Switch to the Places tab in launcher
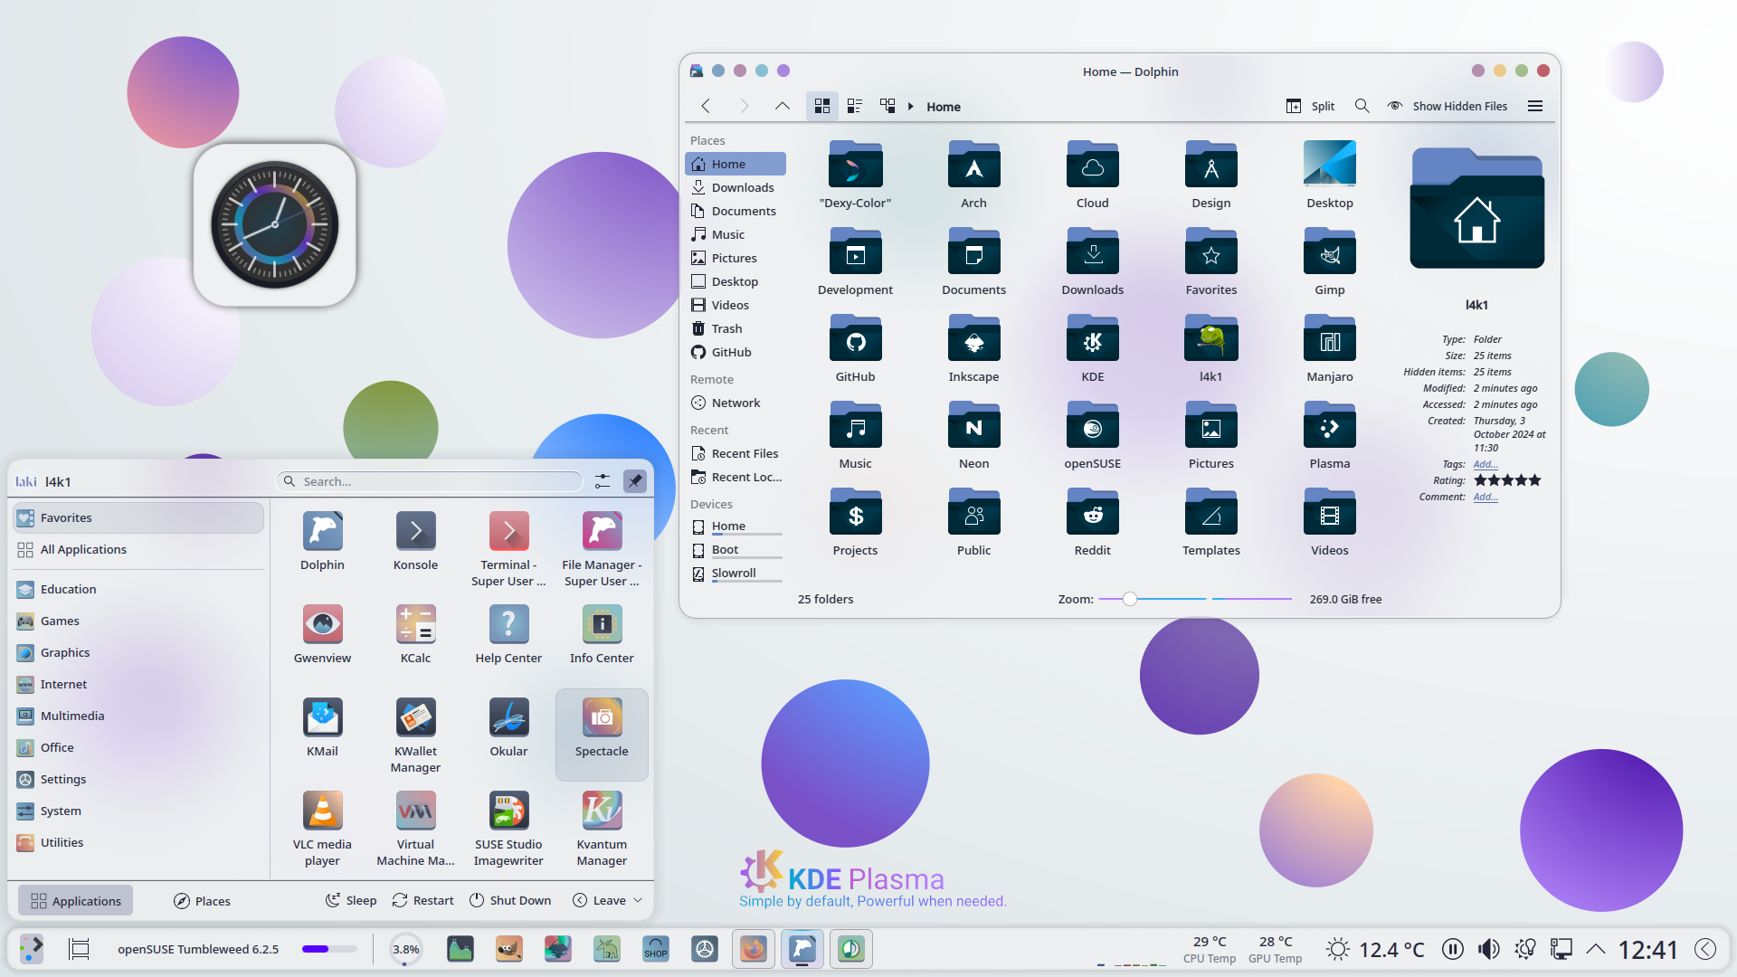The image size is (1737, 977). [202, 900]
